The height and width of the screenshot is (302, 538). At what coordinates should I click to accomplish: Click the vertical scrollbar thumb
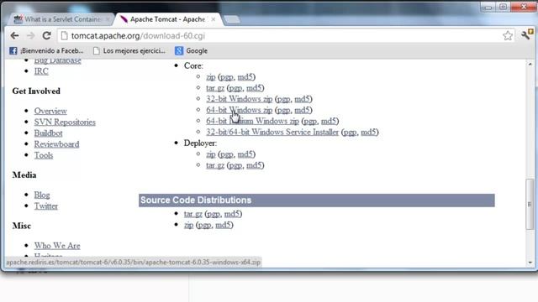coord(530,204)
